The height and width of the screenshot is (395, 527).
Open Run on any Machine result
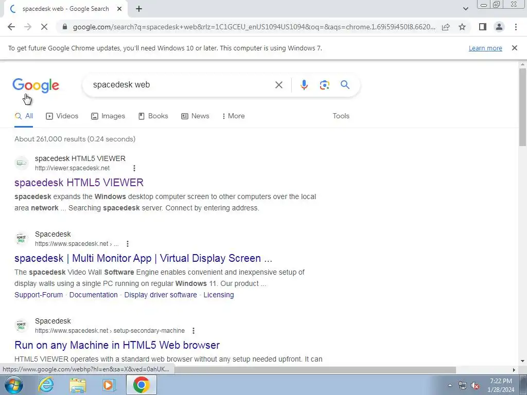click(117, 345)
